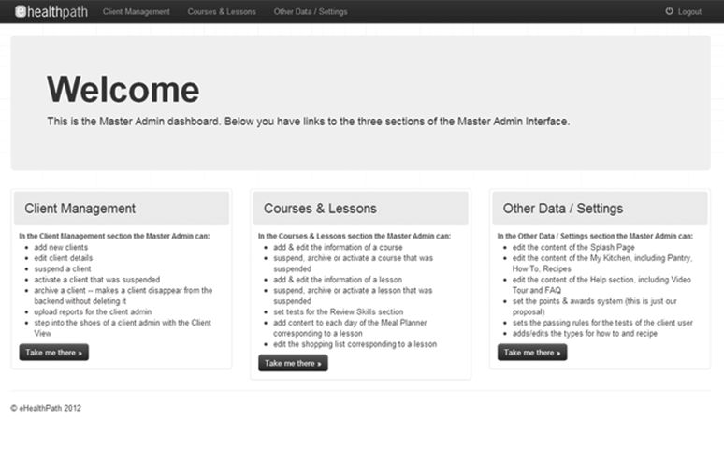Click the power icon beside Logout
Viewport: 724px width, 449px height.
point(669,11)
